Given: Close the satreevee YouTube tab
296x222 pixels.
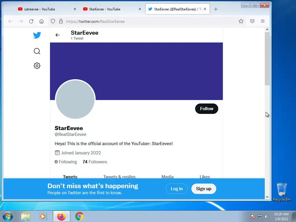Looking at the screenshot, I should tap(75, 9).
